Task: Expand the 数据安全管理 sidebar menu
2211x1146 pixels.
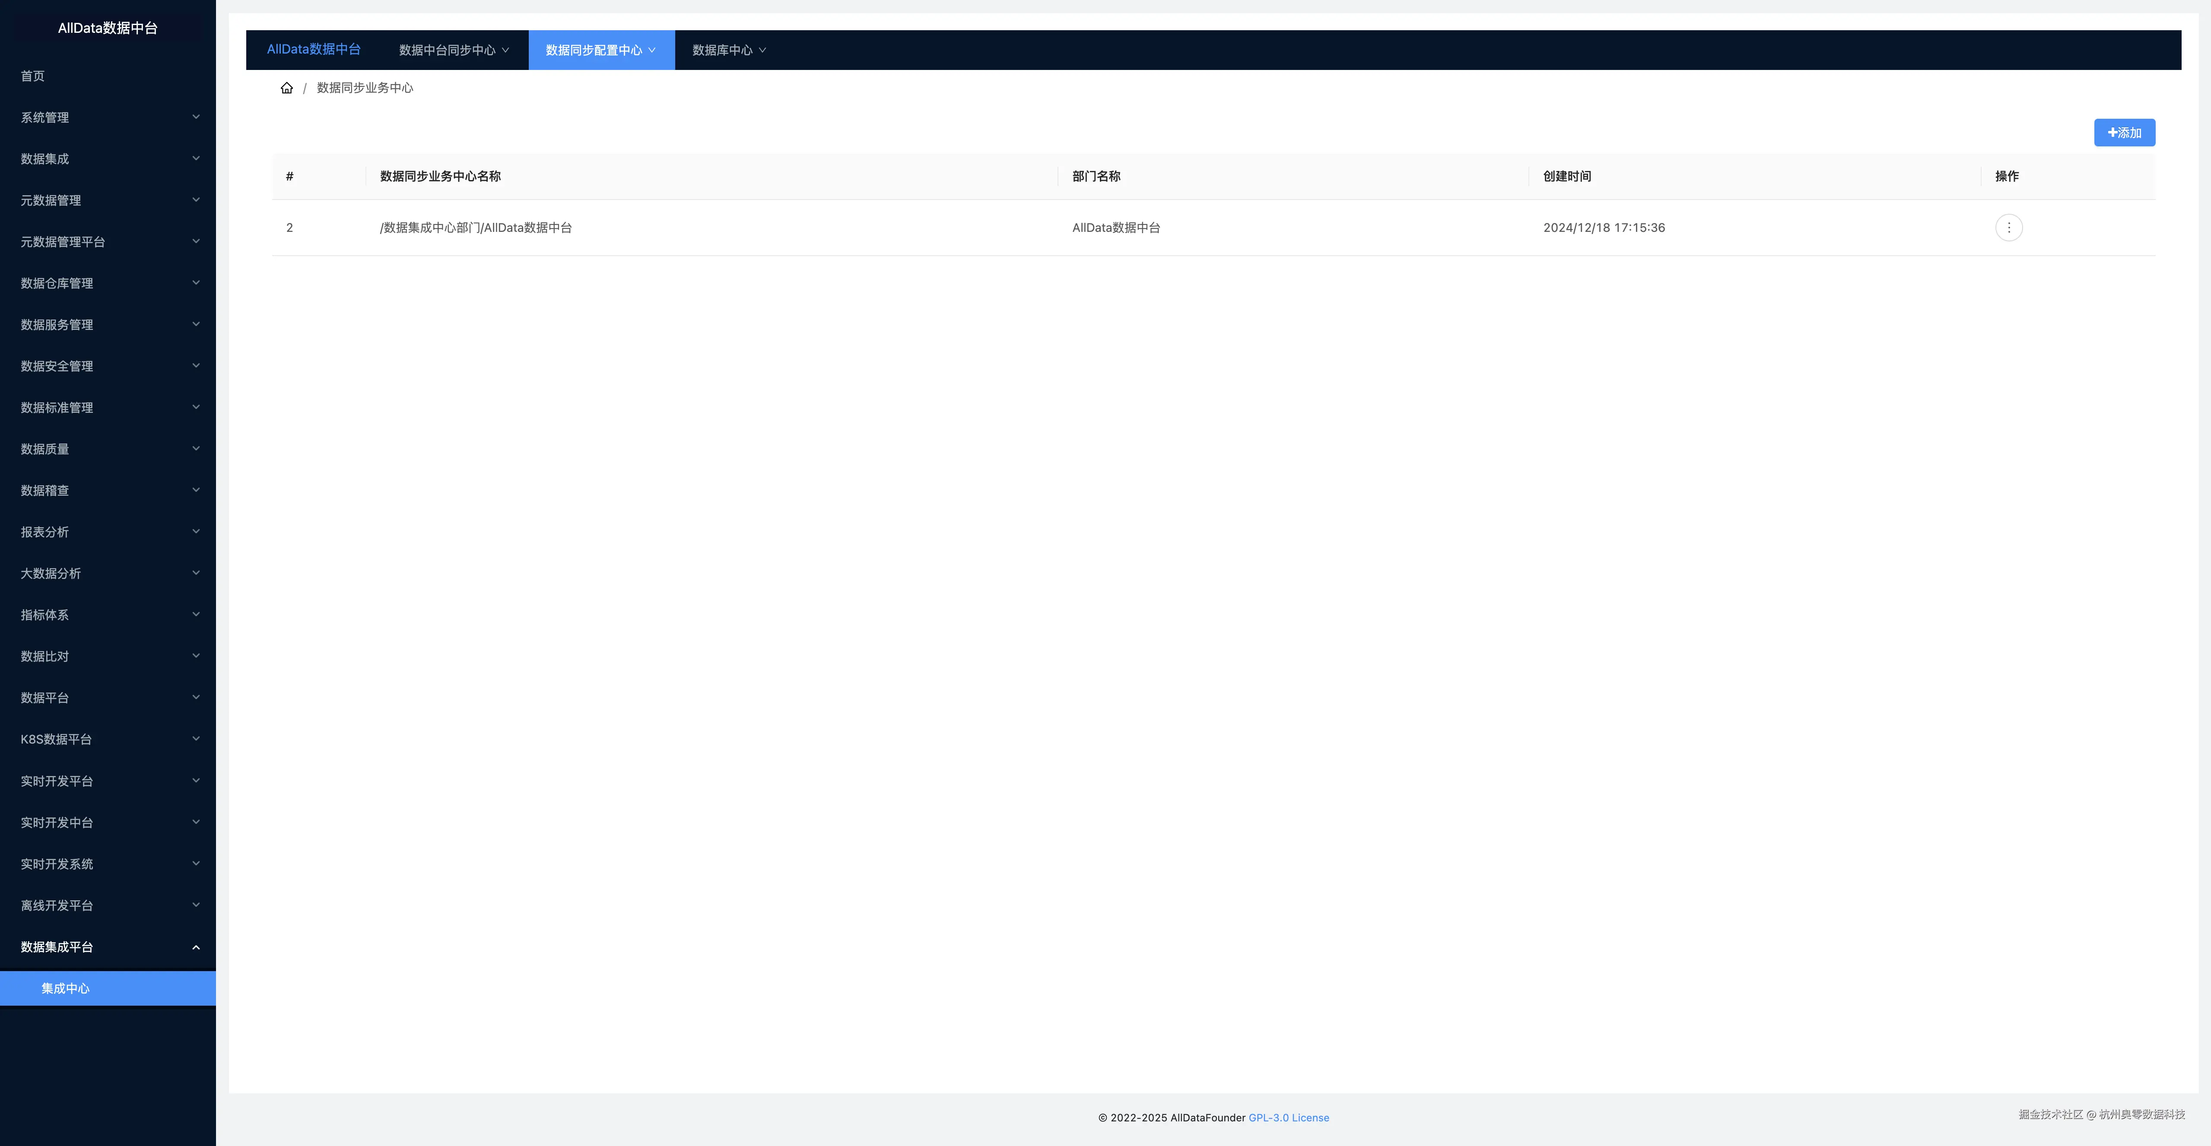Action: pos(108,366)
